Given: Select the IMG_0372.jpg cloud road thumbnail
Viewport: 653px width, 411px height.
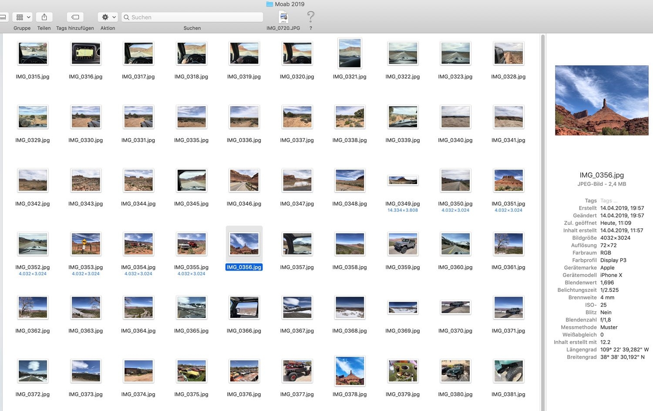Looking at the screenshot, I should [33, 371].
